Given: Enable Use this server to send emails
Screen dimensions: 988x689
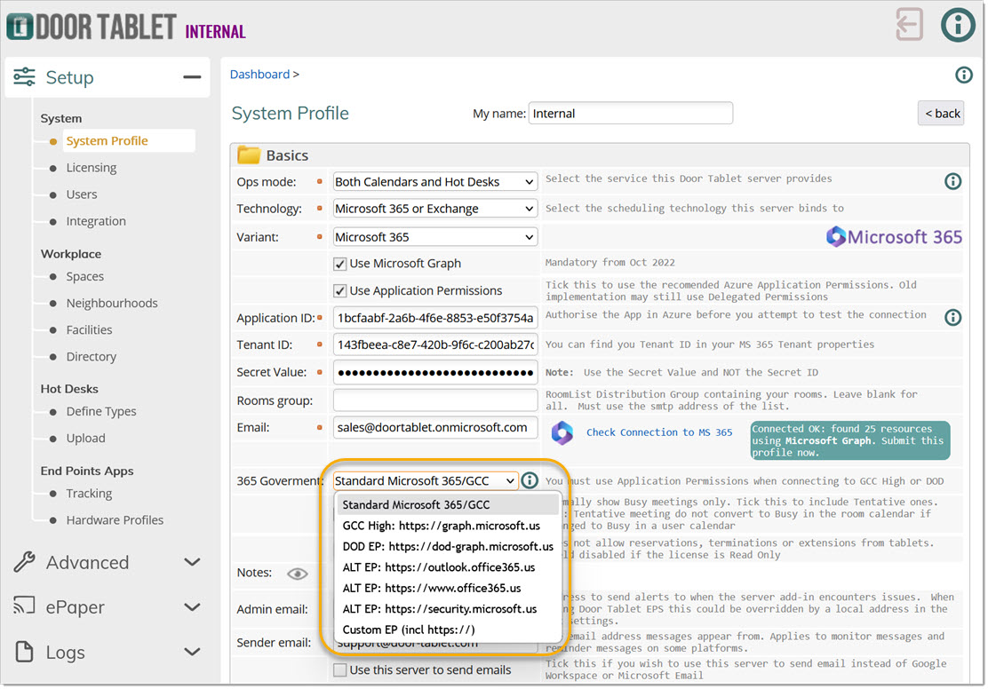Looking at the screenshot, I should tap(339, 669).
